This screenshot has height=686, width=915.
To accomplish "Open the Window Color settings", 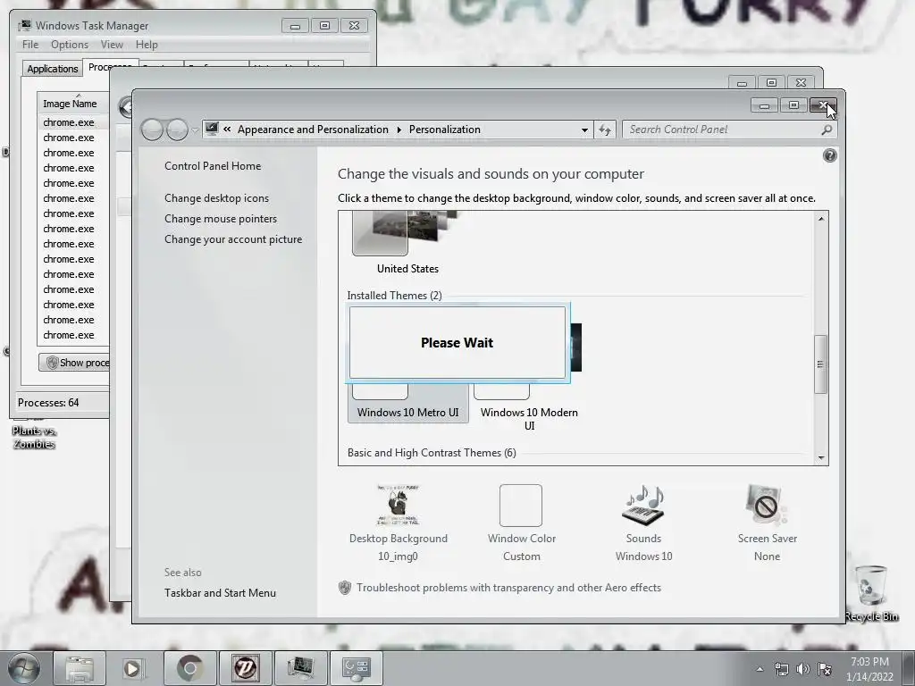I will point(521,506).
